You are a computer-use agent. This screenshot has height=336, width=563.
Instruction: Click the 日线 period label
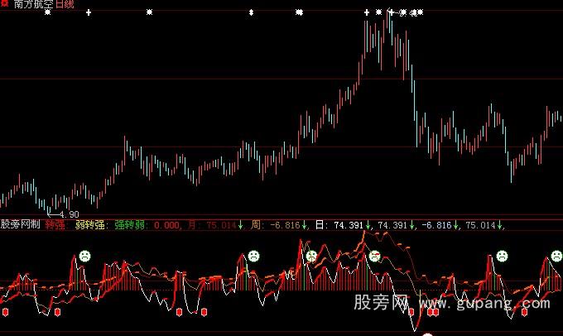(x=65, y=4)
